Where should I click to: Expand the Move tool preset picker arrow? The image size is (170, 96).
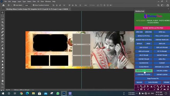tap(11, 5)
